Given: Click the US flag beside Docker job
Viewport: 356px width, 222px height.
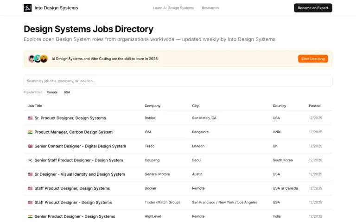Looking at the screenshot, I should coord(30,188).
